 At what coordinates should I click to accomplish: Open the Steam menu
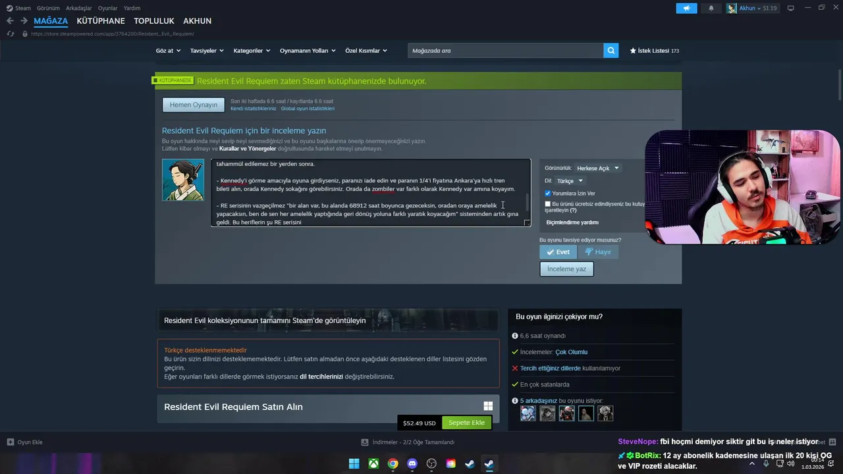(x=18, y=8)
